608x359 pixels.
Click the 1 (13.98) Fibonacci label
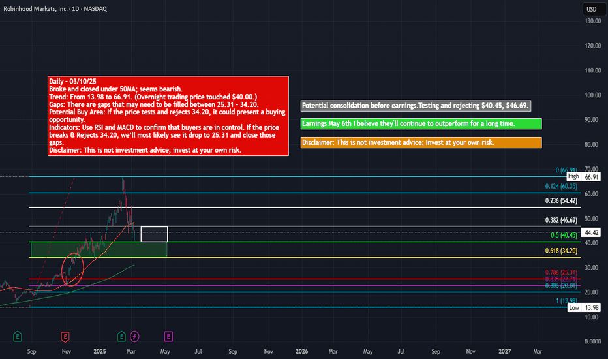[566, 300]
